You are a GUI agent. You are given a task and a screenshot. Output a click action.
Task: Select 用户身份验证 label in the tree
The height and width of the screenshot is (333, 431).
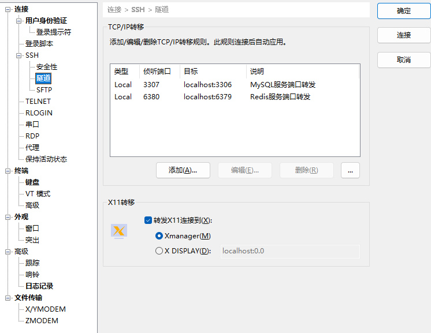pyautogui.click(x=46, y=21)
